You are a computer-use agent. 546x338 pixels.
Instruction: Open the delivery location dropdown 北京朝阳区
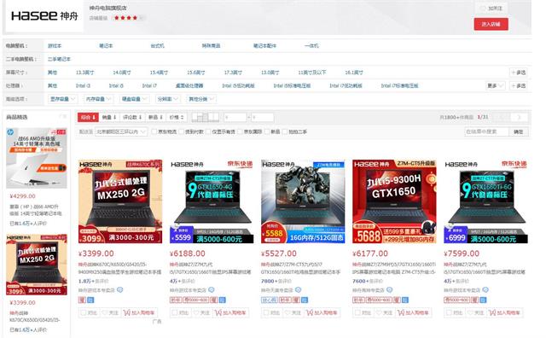tap(120, 131)
